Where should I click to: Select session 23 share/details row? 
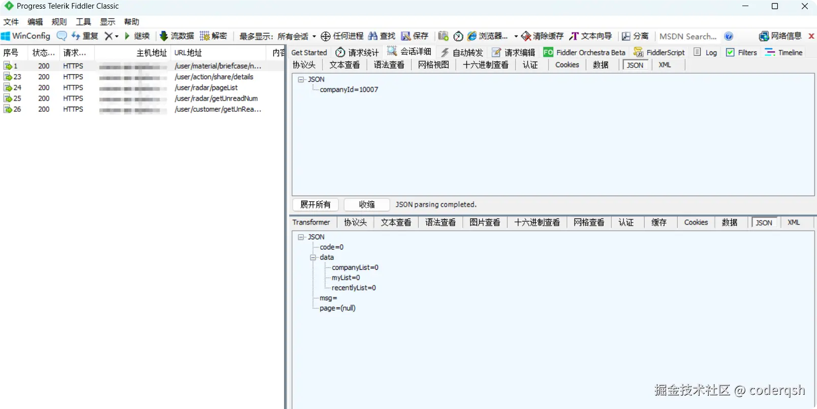142,77
